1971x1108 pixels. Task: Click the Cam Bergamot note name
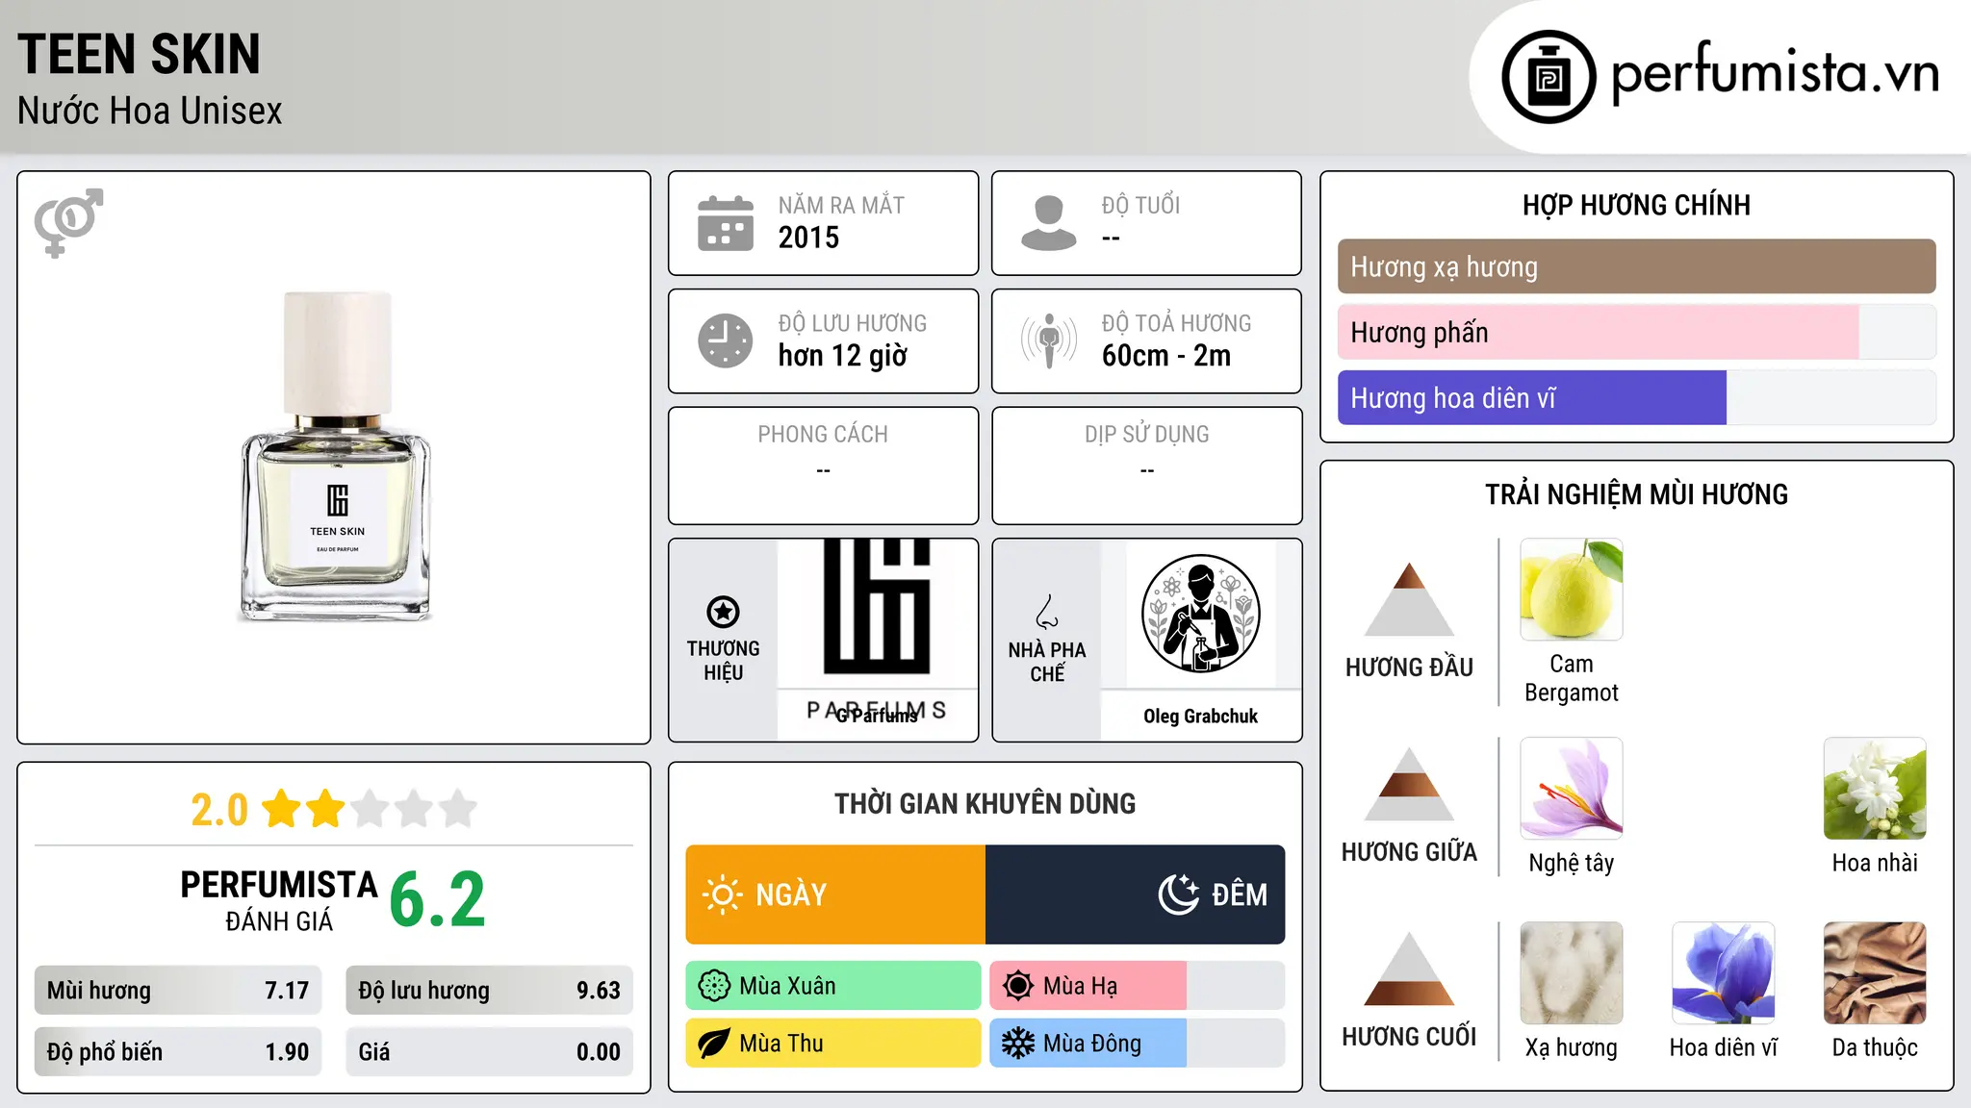pos(1572,678)
